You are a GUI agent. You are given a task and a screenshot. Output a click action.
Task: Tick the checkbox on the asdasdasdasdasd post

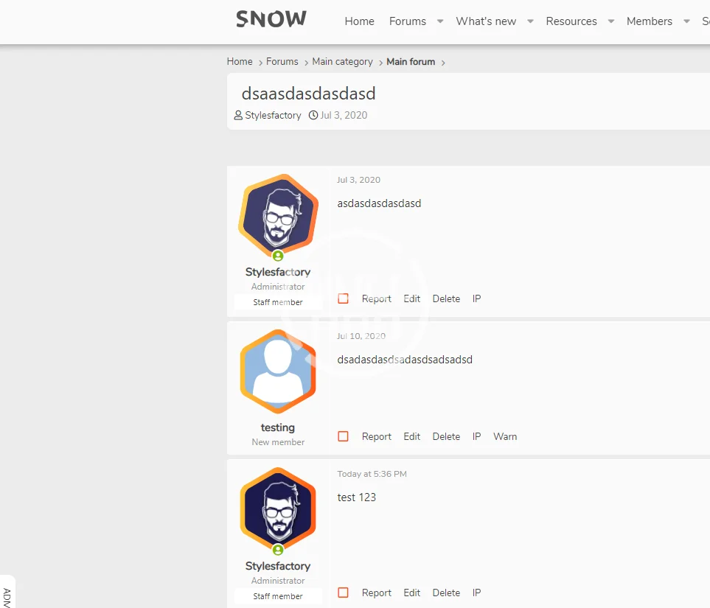(x=344, y=298)
